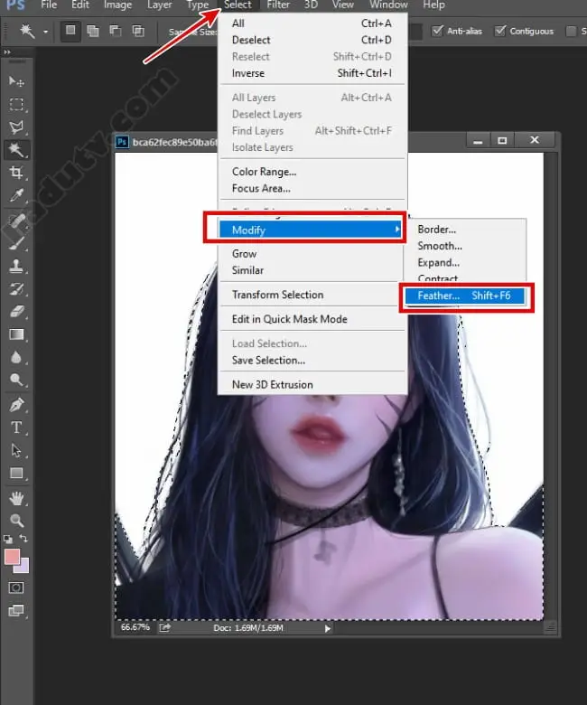Open the Window menu

[x=388, y=5]
